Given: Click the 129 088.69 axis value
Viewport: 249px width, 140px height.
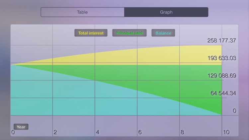Looking at the screenshot, I should click(222, 76).
